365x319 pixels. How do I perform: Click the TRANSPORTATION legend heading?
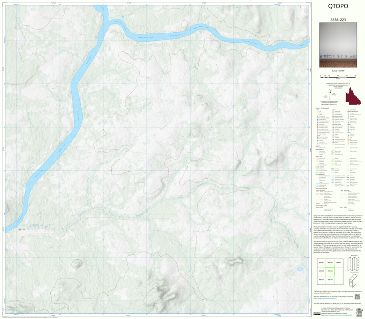[x=321, y=189]
